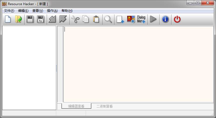This screenshot has height=118, width=216.
Task: Open the 帮助(H) menu
Action: [67, 11]
